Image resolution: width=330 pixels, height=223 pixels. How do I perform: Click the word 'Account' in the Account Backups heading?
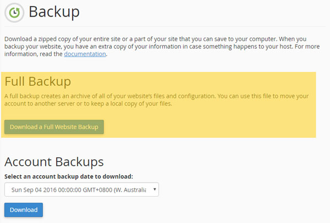(x=28, y=162)
